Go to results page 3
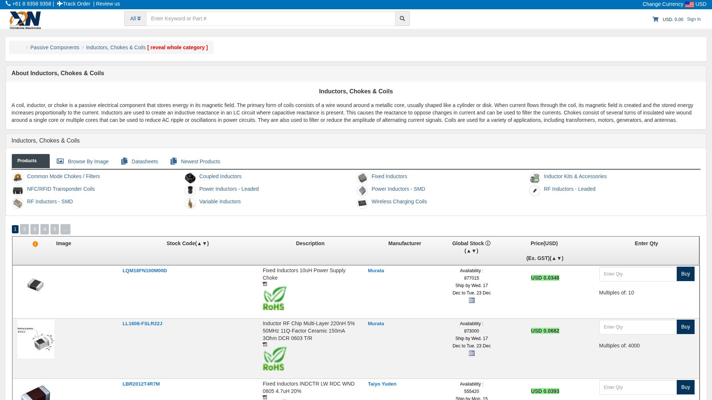The image size is (712, 400). coord(34,229)
